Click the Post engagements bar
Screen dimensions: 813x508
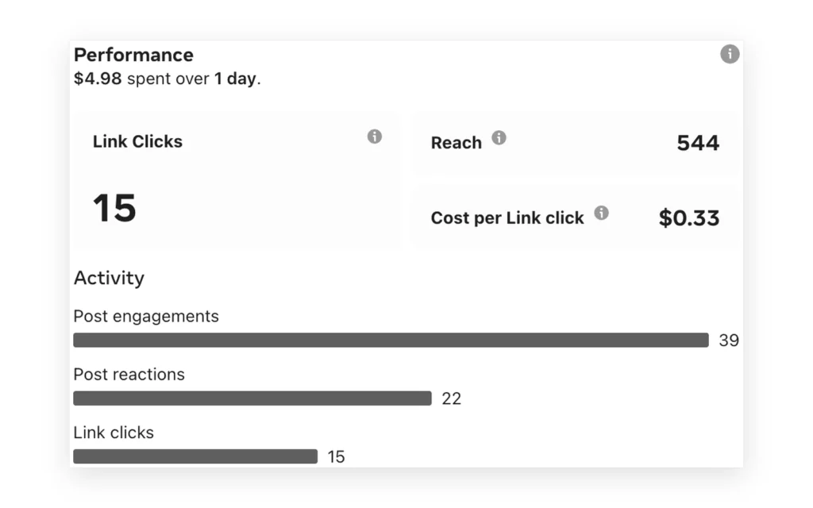pyautogui.click(x=391, y=340)
